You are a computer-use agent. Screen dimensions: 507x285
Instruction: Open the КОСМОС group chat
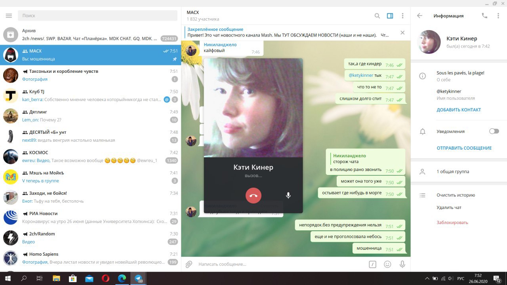pyautogui.click(x=90, y=156)
